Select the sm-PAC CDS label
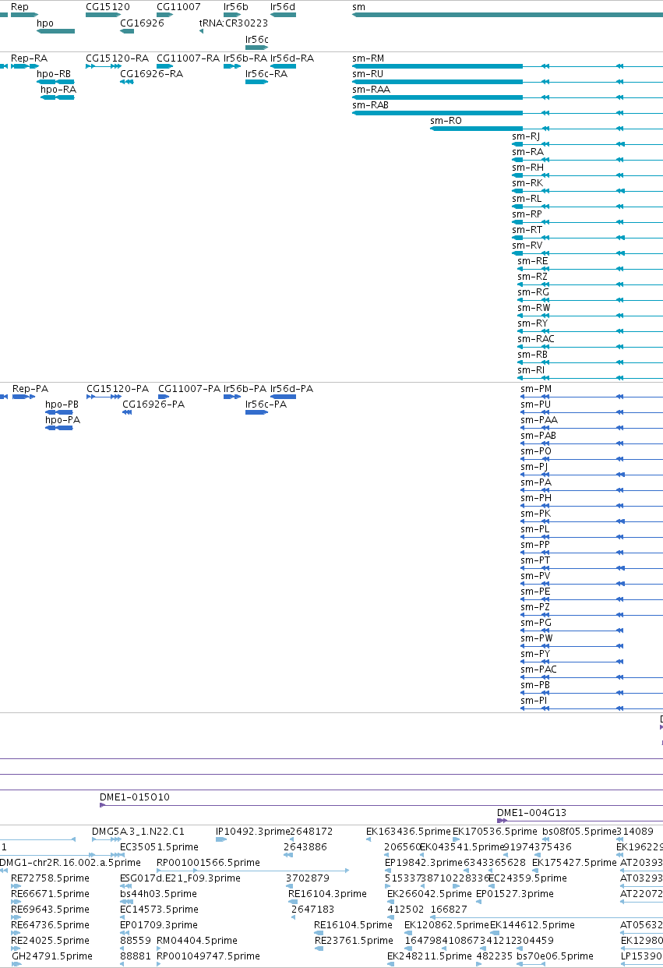The height and width of the screenshot is (968, 663). (x=538, y=669)
